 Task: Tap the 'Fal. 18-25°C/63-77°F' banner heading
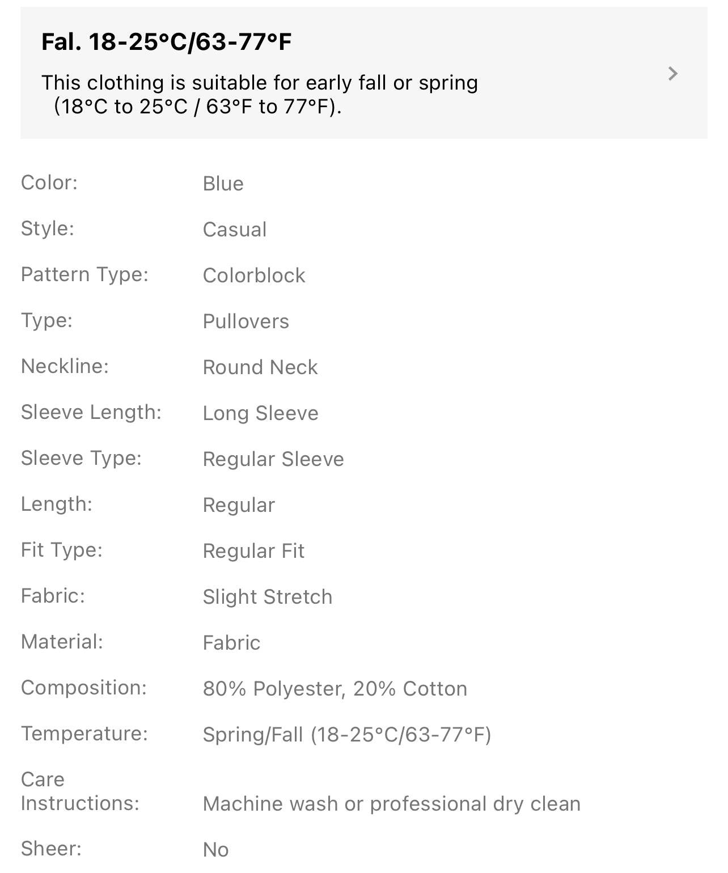click(167, 42)
